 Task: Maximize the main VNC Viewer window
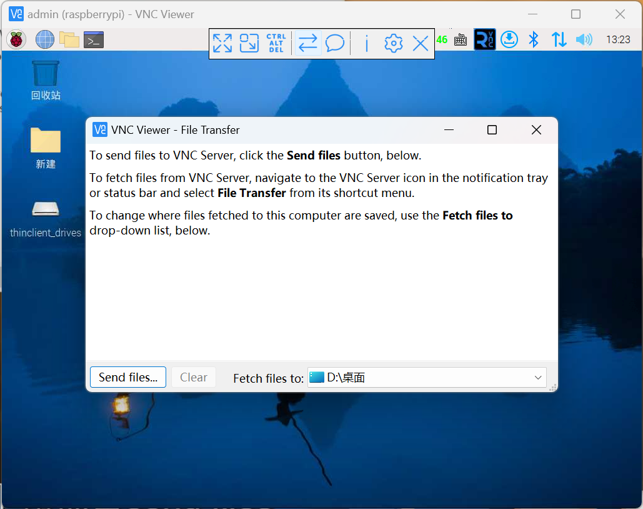tap(576, 14)
